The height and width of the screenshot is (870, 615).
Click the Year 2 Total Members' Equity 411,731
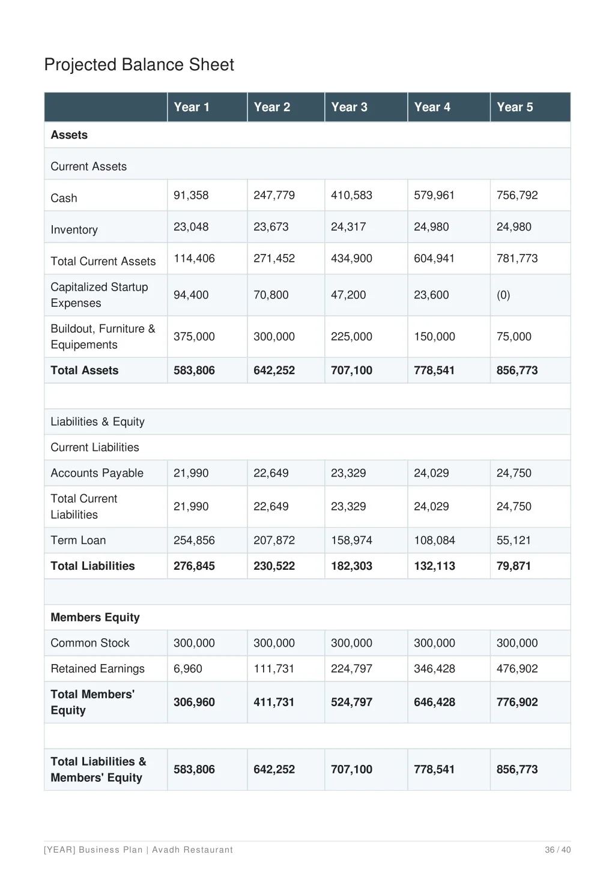coord(273,702)
